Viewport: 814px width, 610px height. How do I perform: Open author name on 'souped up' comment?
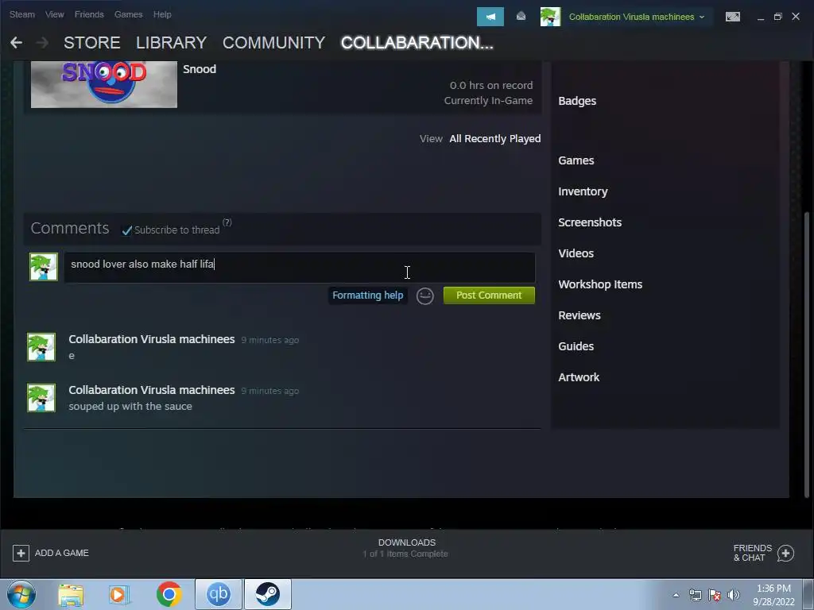[x=152, y=390]
